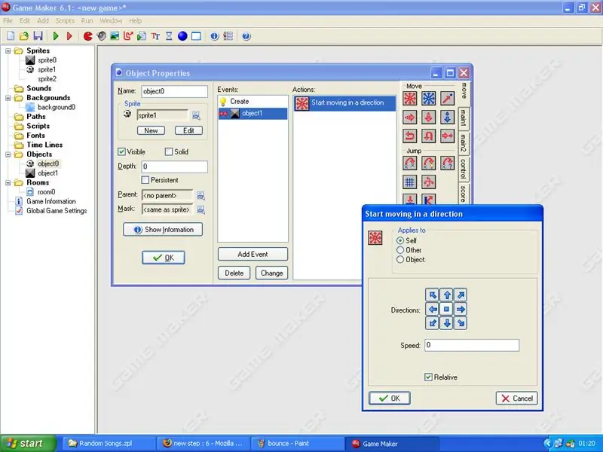Screen dimensions: 603x452
Task: Run the game with the green arrow
Action: 56,36
